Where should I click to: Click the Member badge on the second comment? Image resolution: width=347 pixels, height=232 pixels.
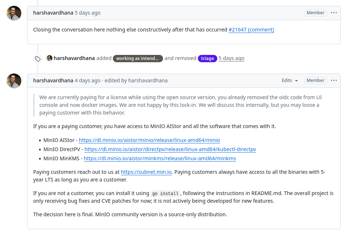[x=315, y=81]
